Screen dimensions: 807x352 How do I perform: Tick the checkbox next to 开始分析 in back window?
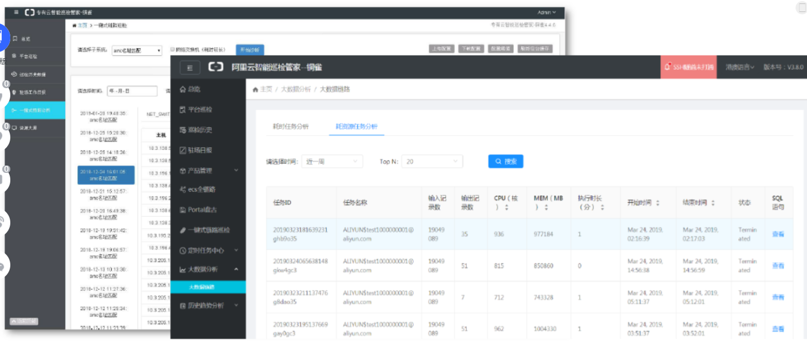pyautogui.click(x=172, y=49)
